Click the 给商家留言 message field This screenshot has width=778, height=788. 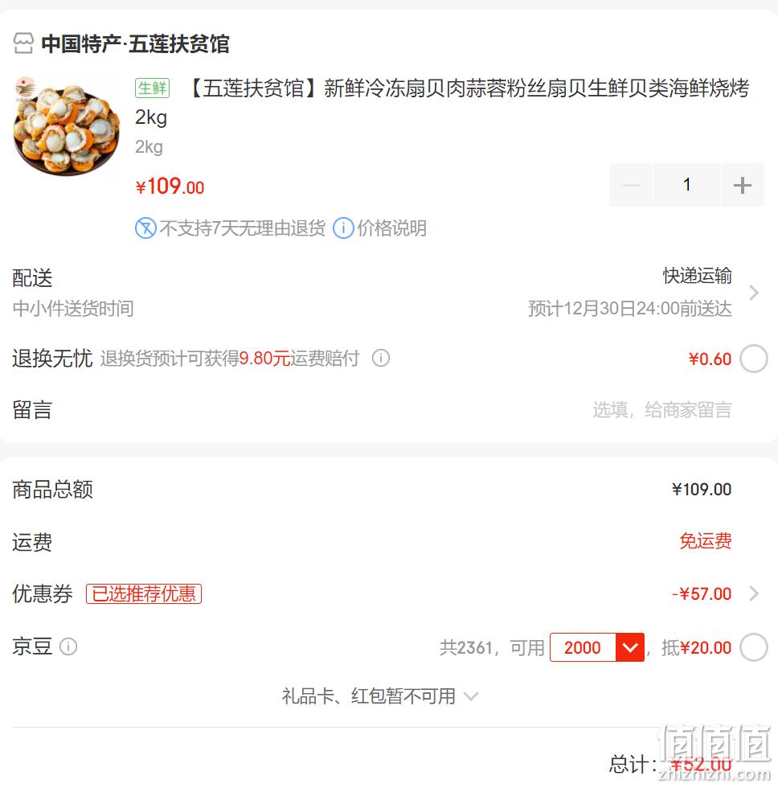662,410
